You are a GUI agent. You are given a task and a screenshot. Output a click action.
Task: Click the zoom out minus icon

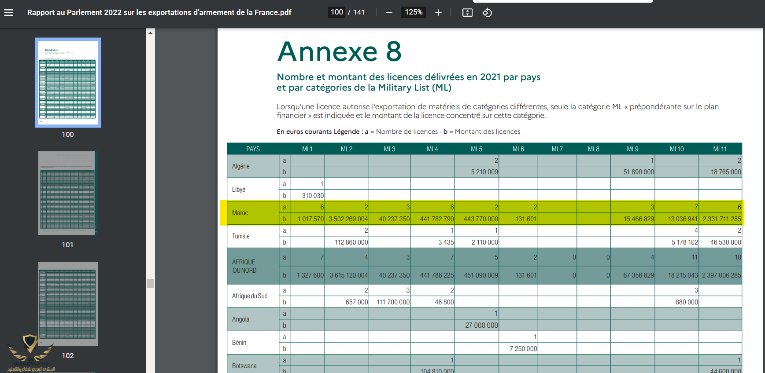[389, 13]
